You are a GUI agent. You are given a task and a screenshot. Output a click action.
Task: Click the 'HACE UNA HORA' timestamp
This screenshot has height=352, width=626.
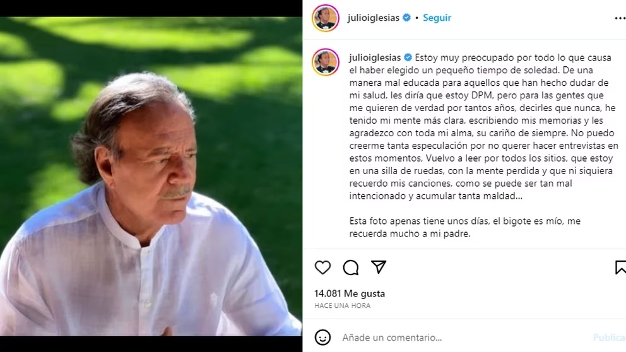point(343,305)
